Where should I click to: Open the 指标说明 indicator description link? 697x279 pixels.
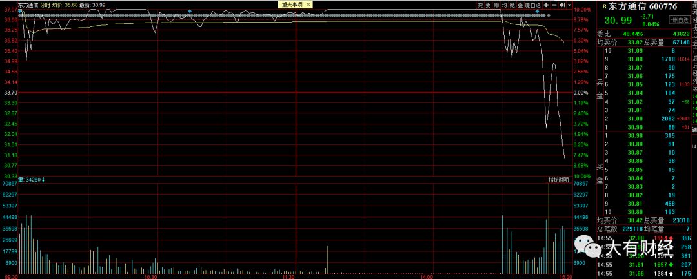click(x=558, y=179)
